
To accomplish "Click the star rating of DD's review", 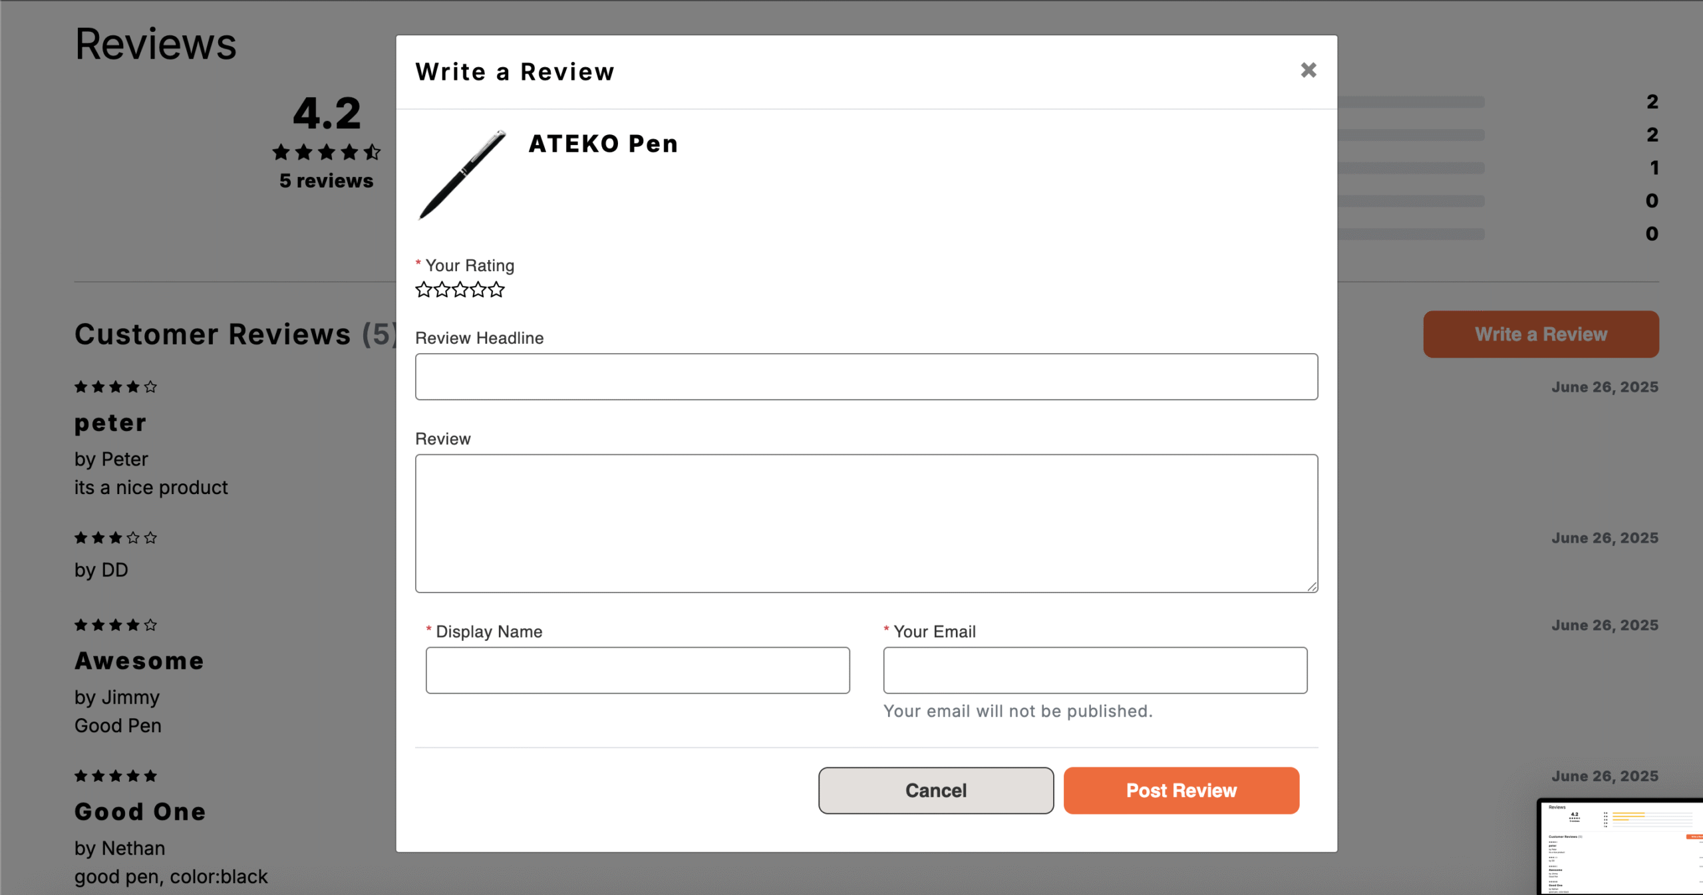I will pos(116,538).
